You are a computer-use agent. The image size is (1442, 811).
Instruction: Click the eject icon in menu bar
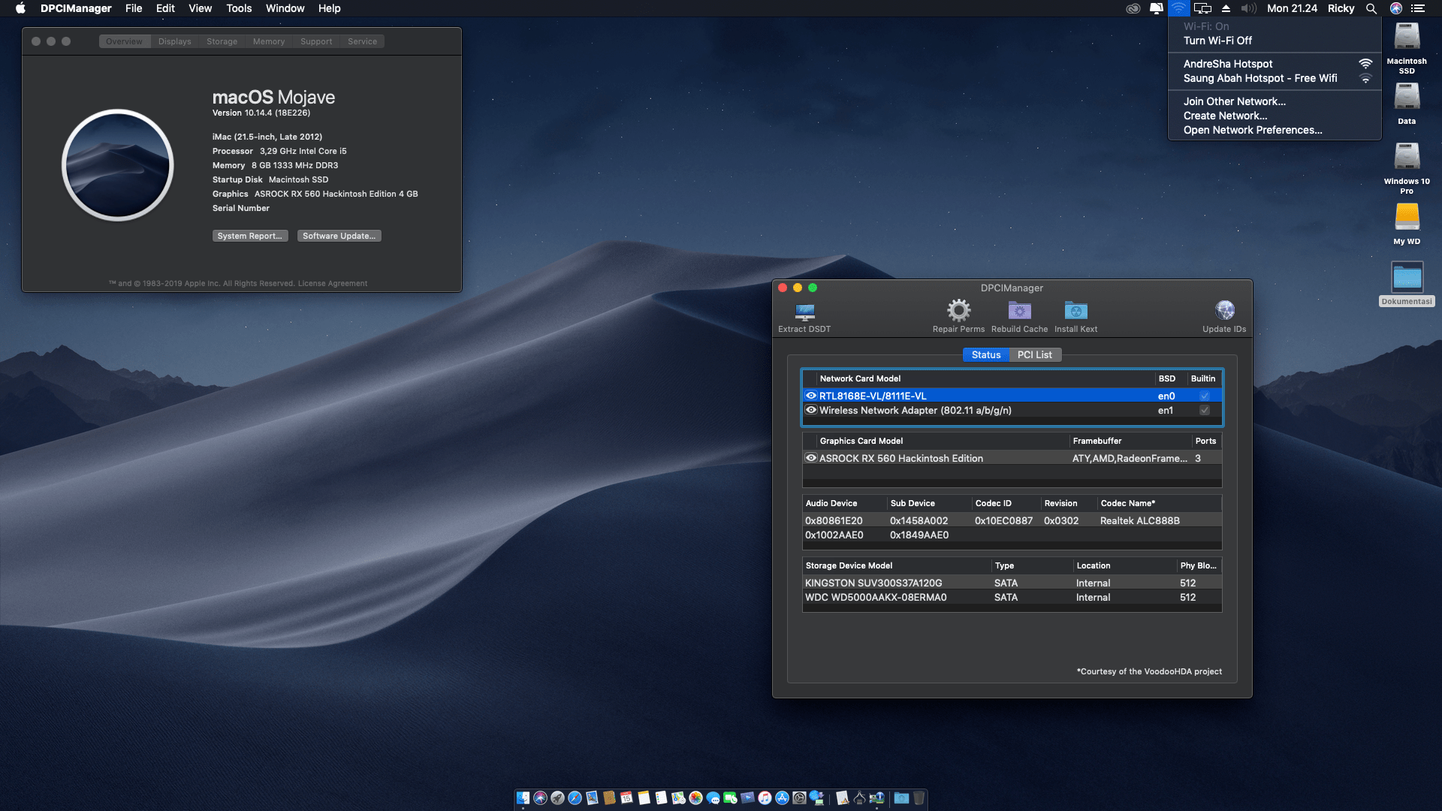1226,8
